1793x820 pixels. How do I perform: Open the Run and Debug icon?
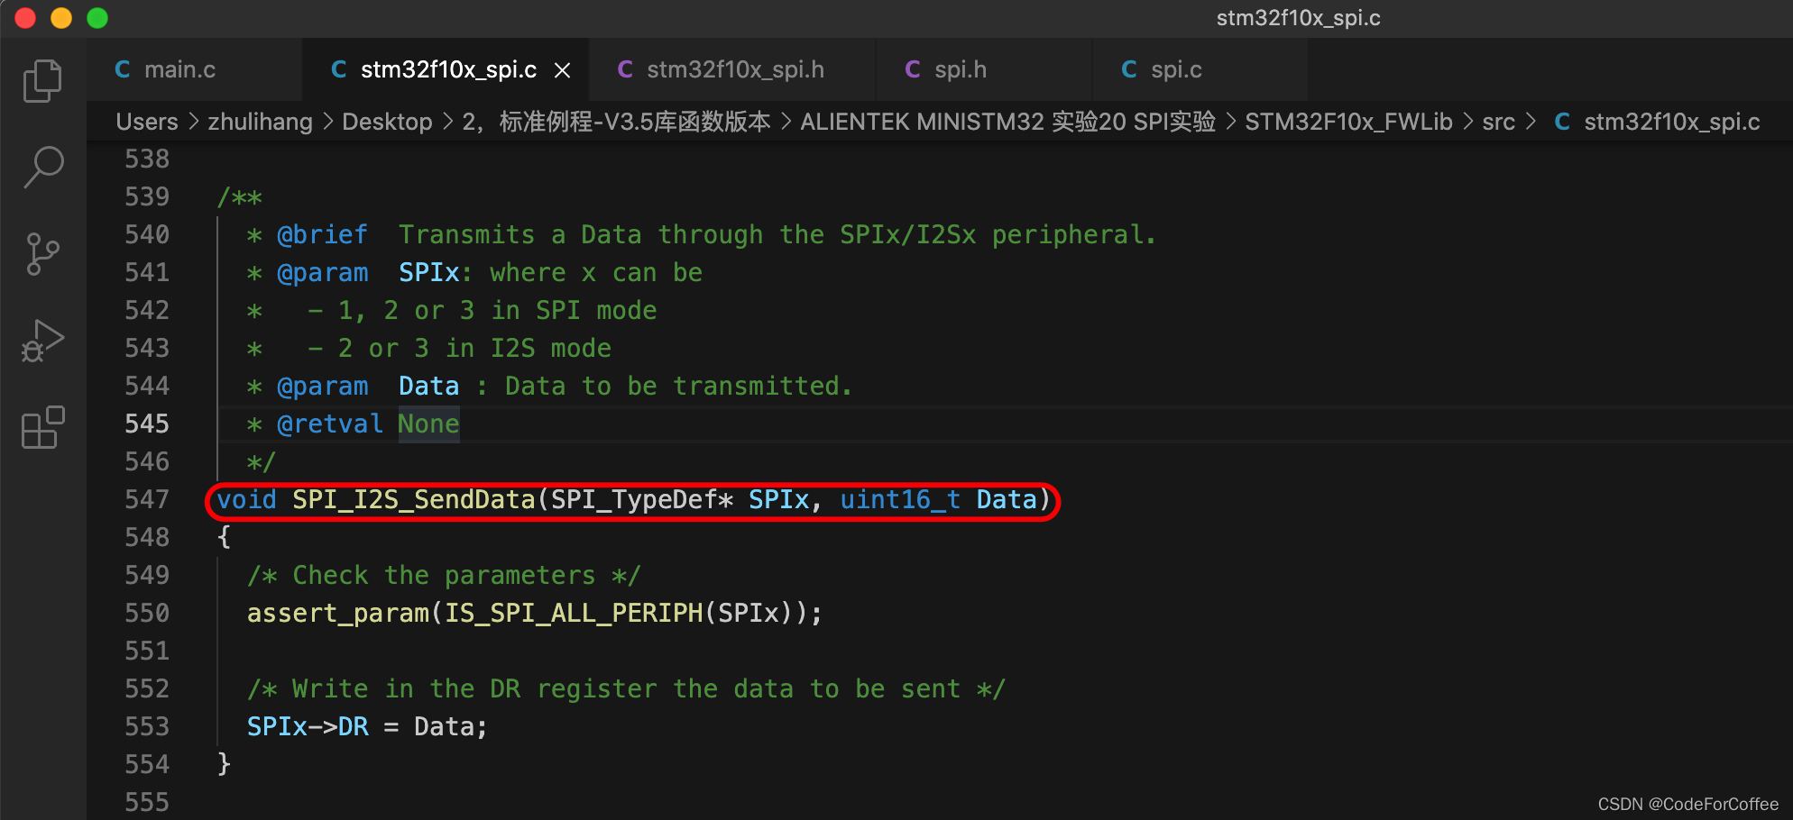(42, 340)
